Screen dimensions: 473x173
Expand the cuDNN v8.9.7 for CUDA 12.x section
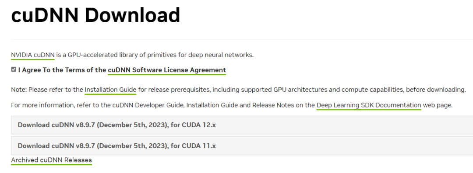(242, 125)
